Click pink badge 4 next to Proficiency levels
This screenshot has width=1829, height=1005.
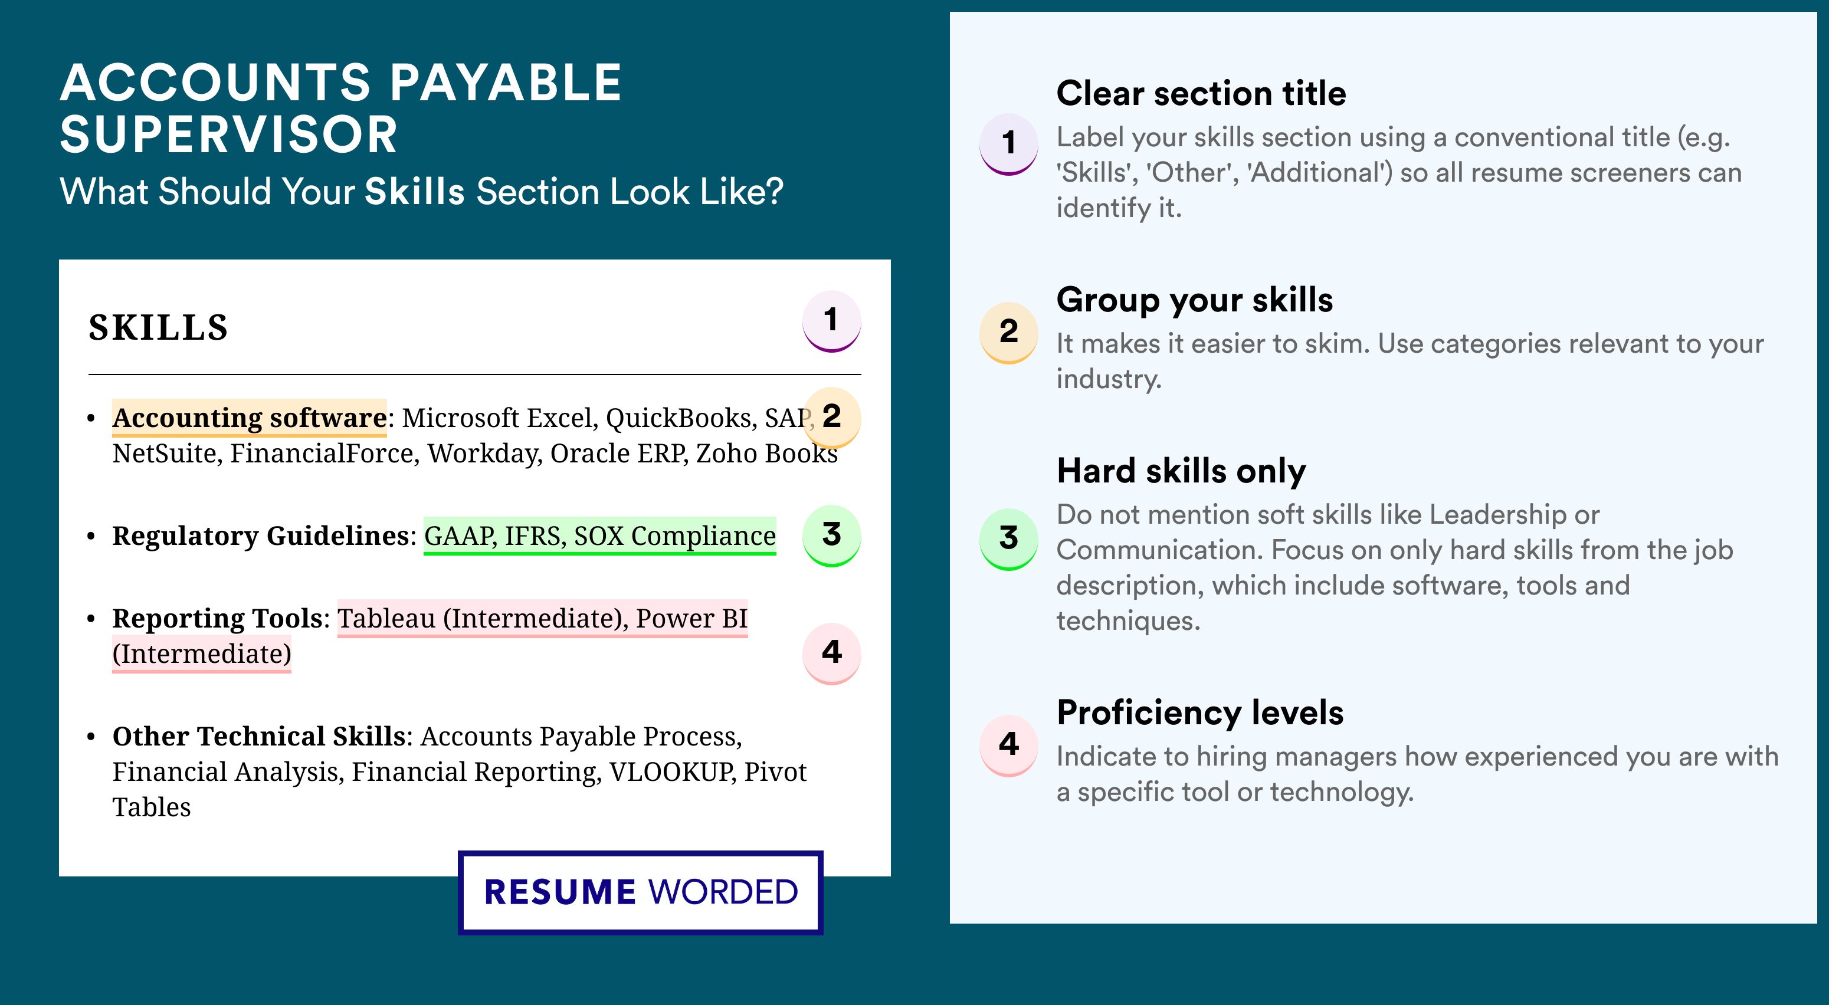1008,745
